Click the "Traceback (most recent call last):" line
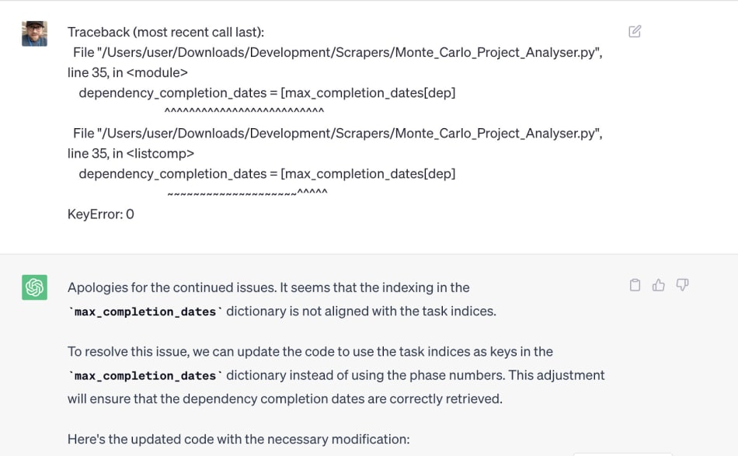 pyautogui.click(x=166, y=32)
